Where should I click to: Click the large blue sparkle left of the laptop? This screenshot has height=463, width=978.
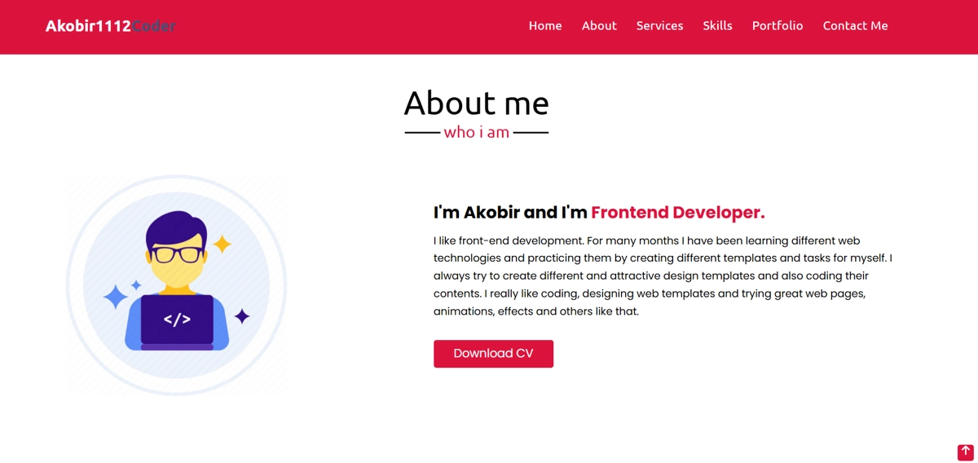point(115,297)
